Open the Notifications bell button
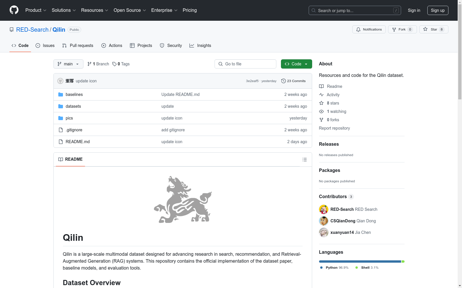 point(369,29)
